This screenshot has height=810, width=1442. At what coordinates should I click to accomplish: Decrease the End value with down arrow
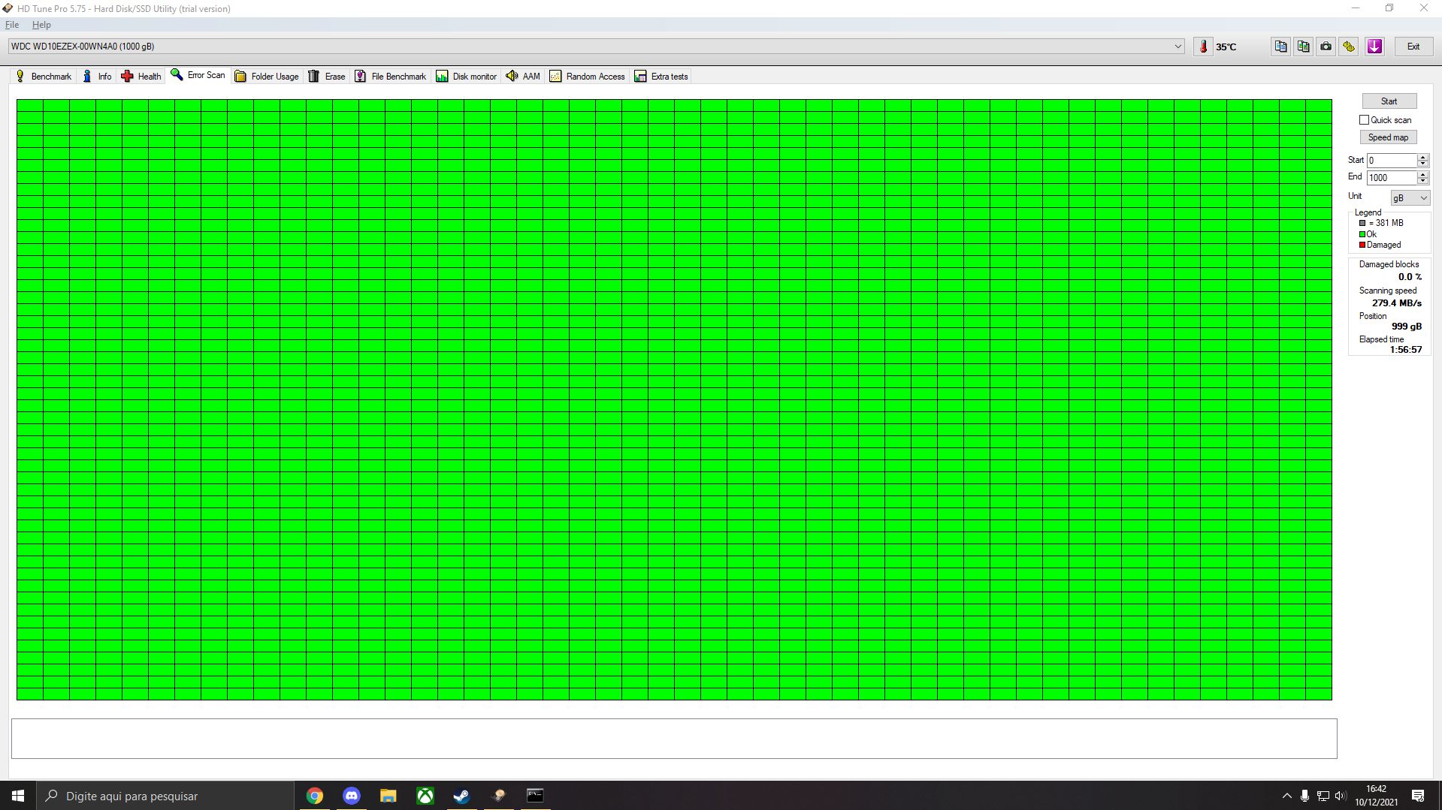pyautogui.click(x=1422, y=181)
